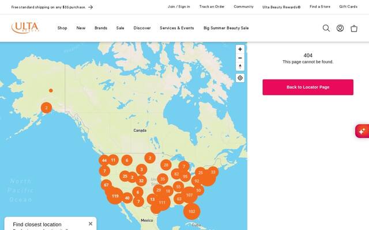The image size is (369, 230).
Task: Locate me with the geolocate icon
Action: [240, 78]
